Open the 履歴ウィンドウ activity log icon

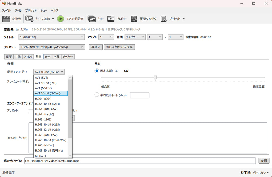click(x=134, y=19)
